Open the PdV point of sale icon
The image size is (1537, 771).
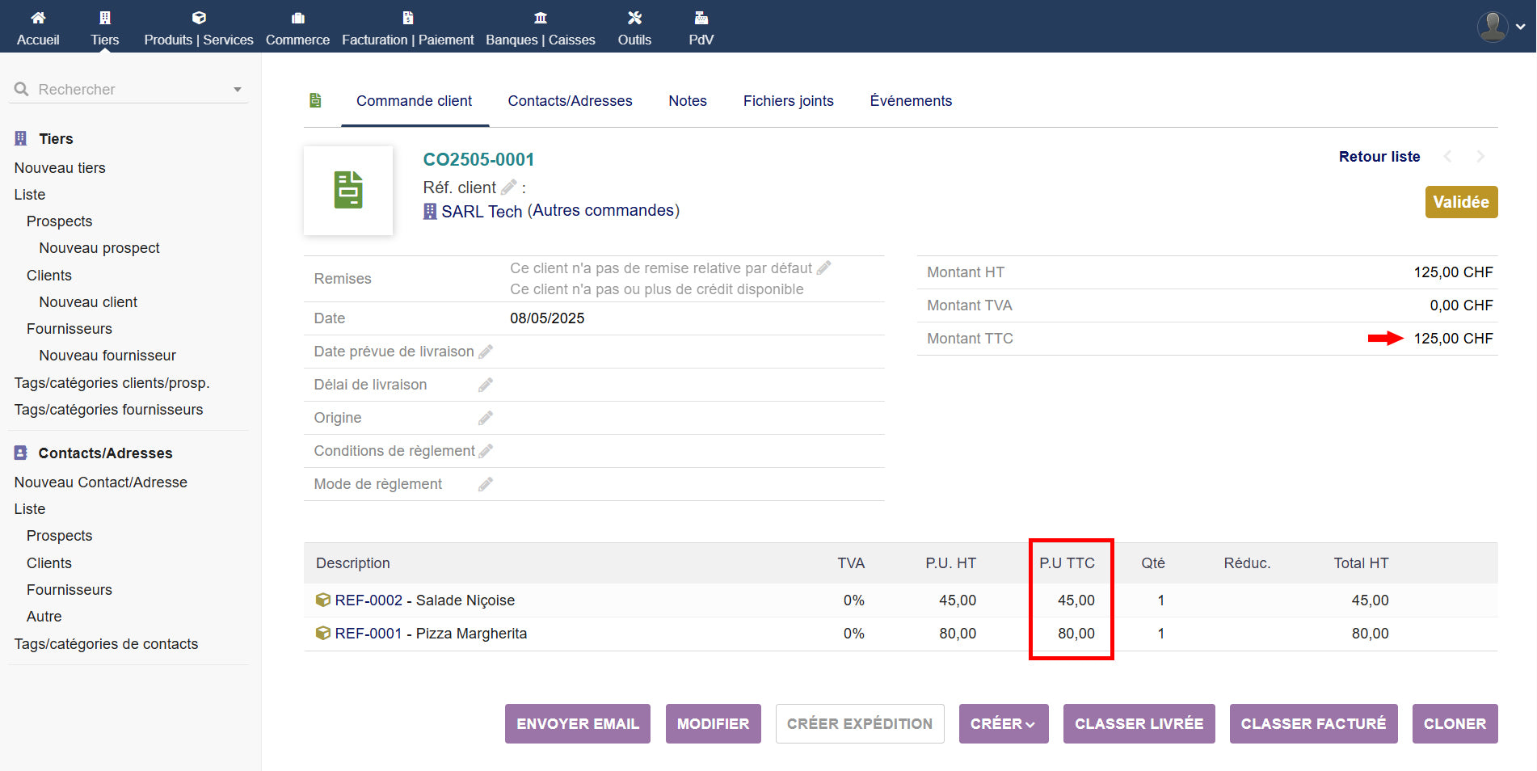(x=701, y=18)
